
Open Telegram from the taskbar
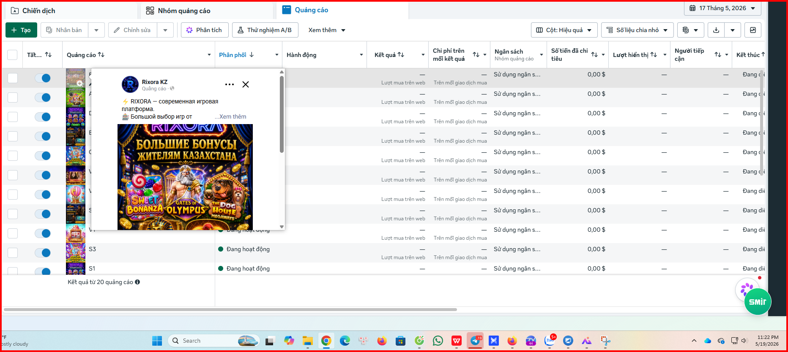(475, 341)
